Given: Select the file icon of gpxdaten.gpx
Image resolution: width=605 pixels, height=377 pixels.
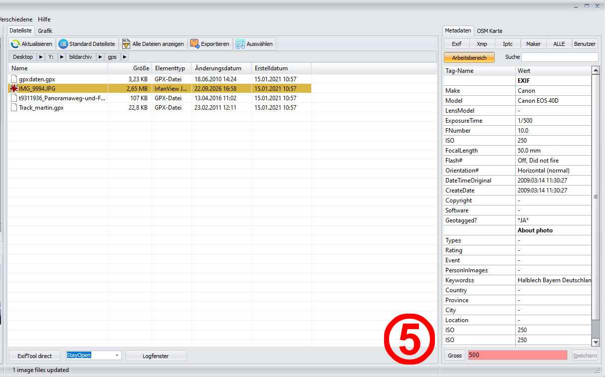Looking at the screenshot, I should [x=14, y=79].
